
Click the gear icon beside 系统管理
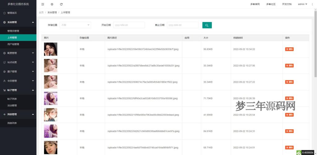(x=4, y=22)
